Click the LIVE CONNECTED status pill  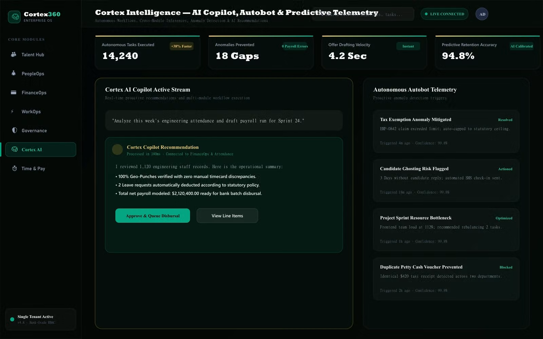[445, 14]
